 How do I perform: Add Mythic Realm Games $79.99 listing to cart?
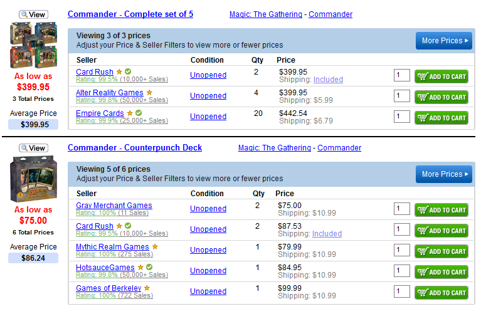441,251
